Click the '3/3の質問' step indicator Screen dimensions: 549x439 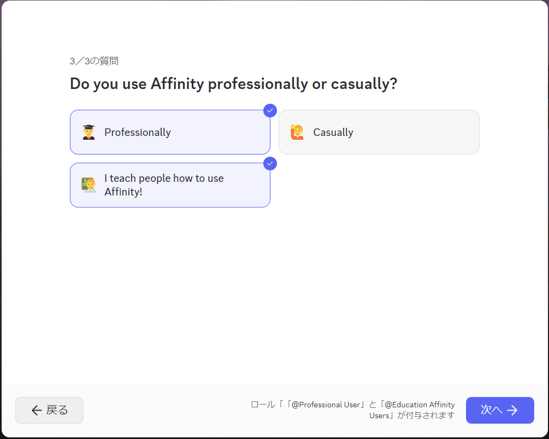point(94,61)
